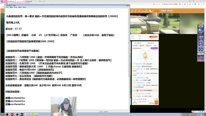Screen dimensions: 206x116
Task: Click the orange PC client button below video
Action: click(153, 37)
